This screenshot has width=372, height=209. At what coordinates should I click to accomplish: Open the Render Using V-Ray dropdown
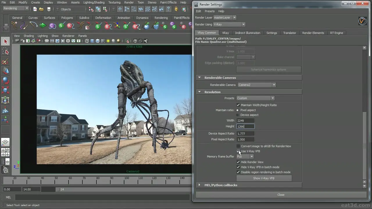pos(229,24)
